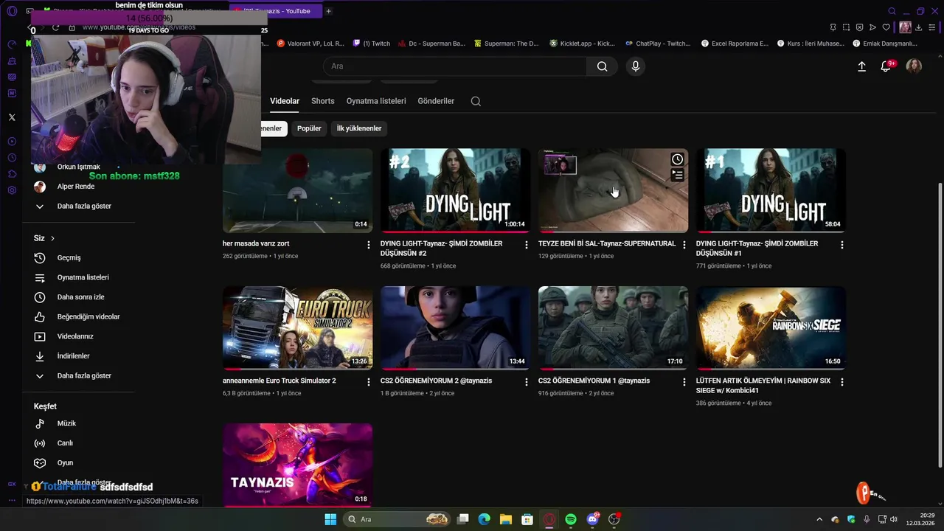Open Discord from the Windows taskbar

(x=592, y=519)
